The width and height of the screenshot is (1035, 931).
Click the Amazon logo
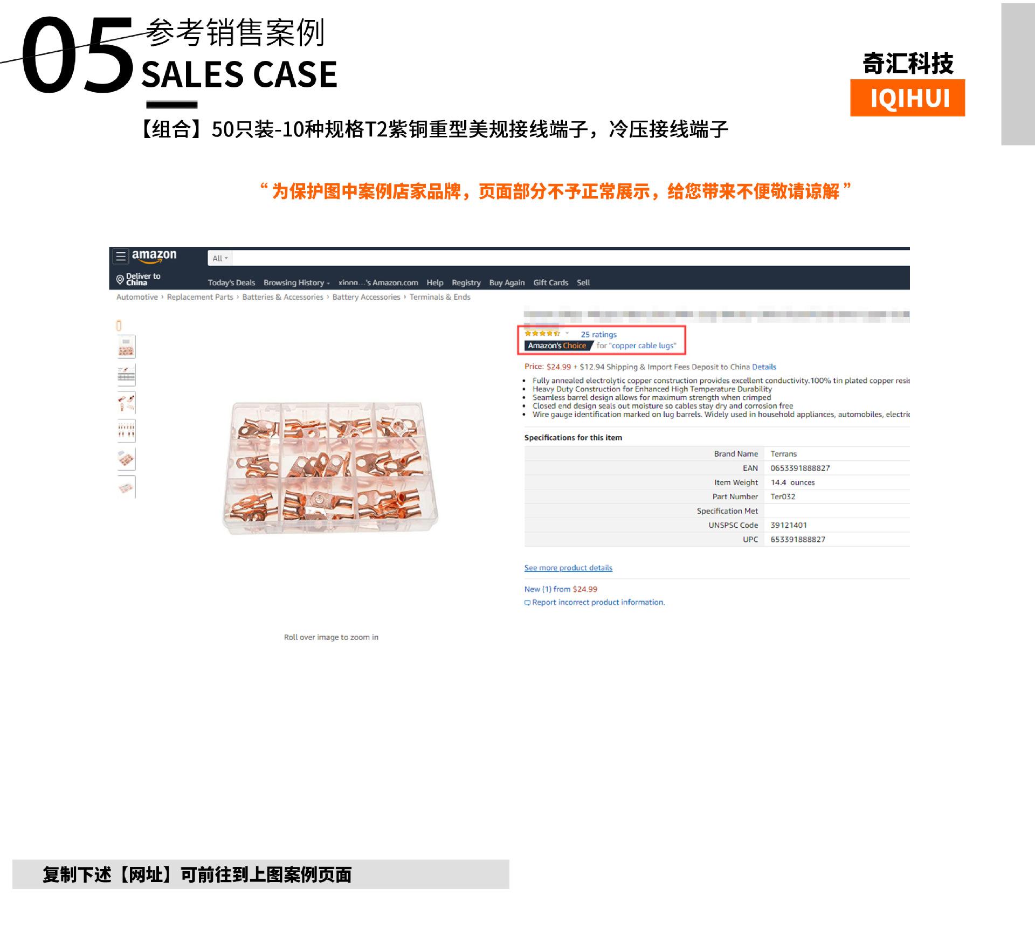click(x=154, y=256)
